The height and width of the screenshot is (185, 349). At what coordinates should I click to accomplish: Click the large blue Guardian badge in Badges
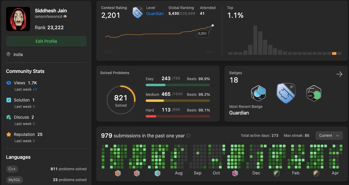pyautogui.click(x=286, y=93)
